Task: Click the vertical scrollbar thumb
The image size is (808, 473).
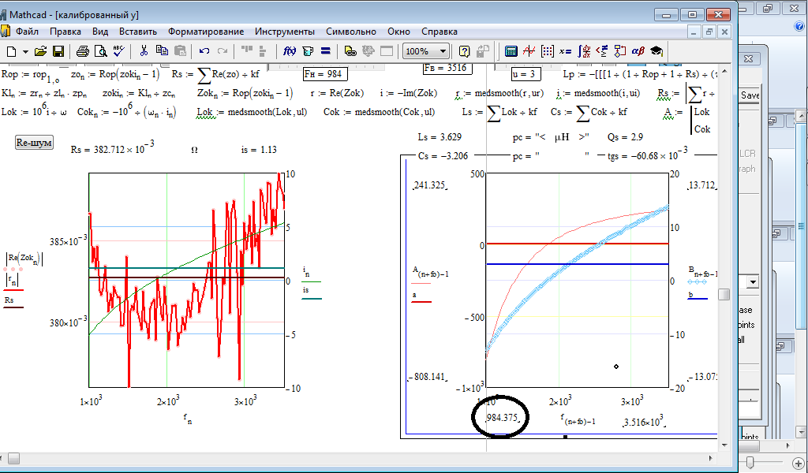Action: pyautogui.click(x=724, y=294)
